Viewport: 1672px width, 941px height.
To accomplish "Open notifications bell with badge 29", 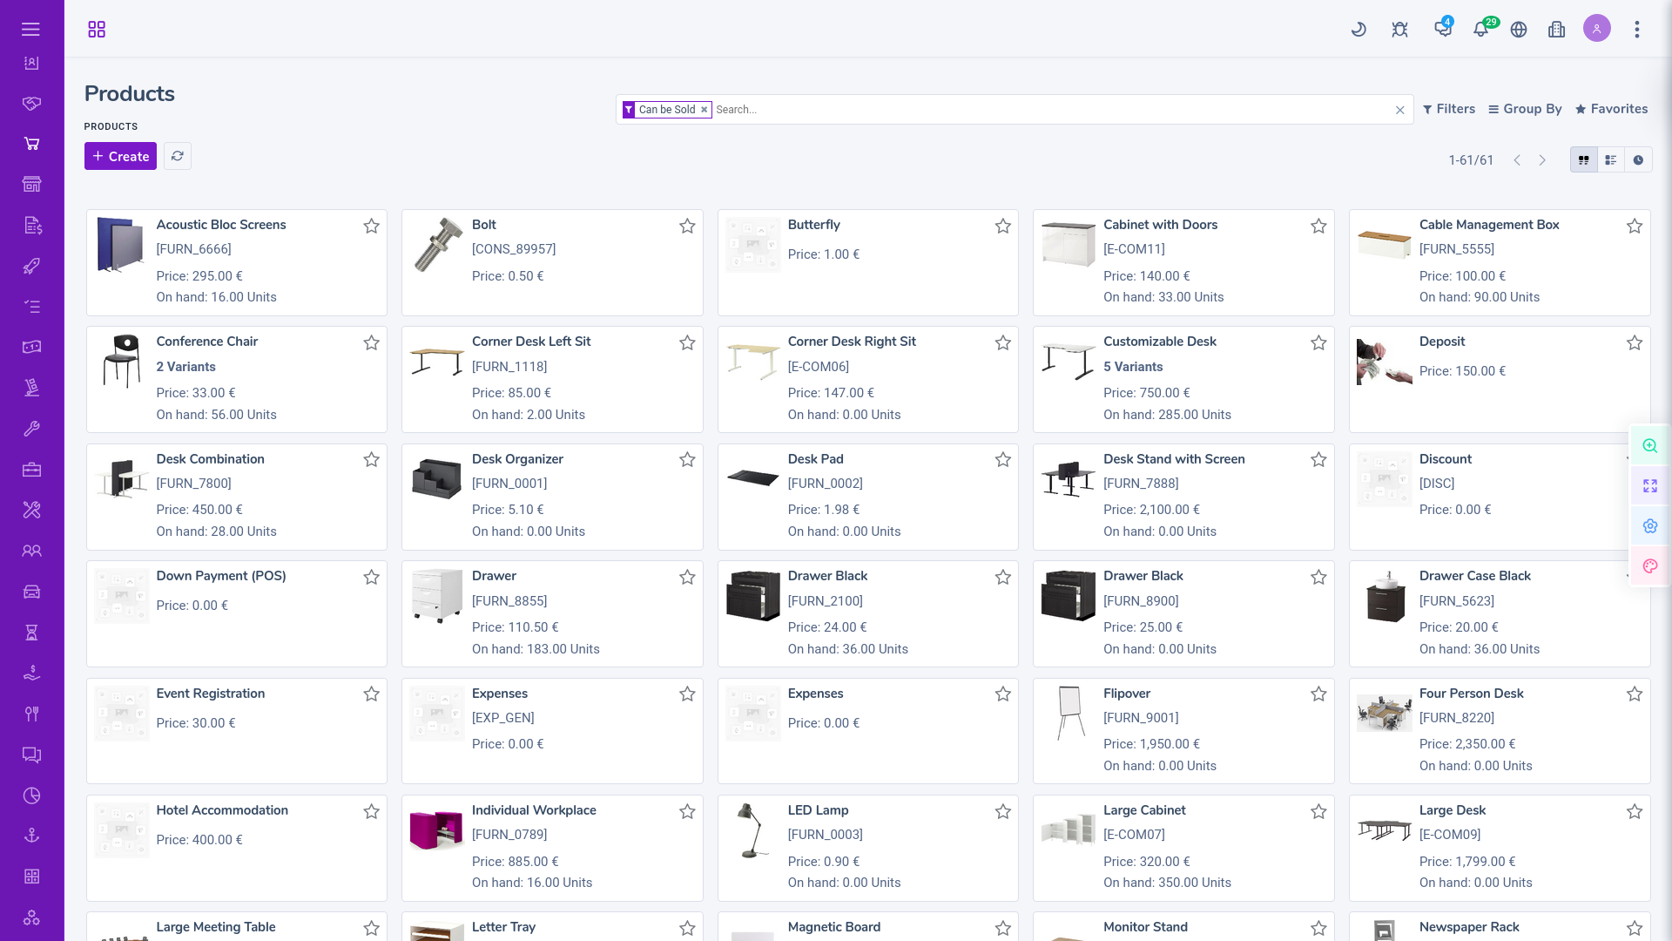I will 1480,29.
